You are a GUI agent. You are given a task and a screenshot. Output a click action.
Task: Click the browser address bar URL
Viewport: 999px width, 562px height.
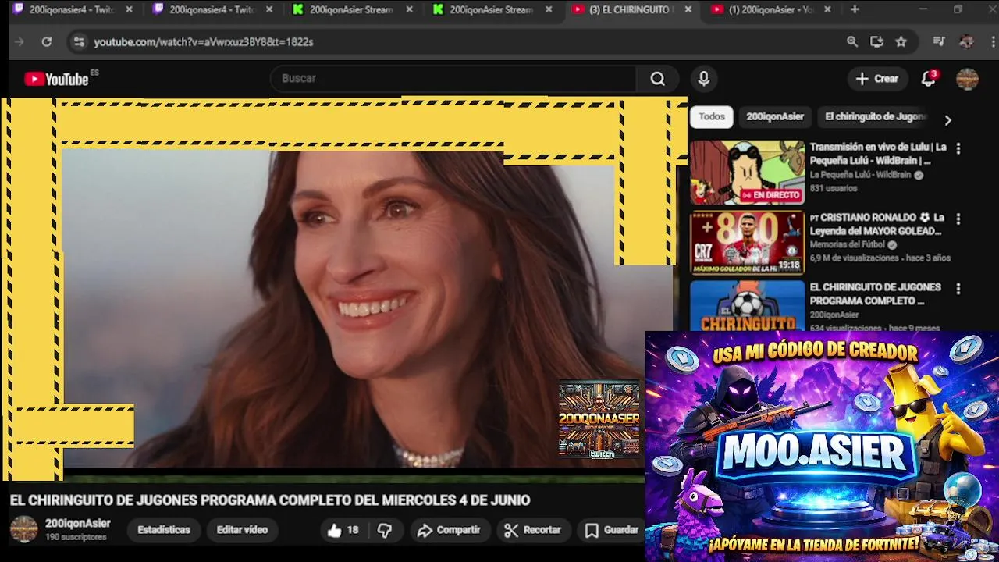coord(204,42)
